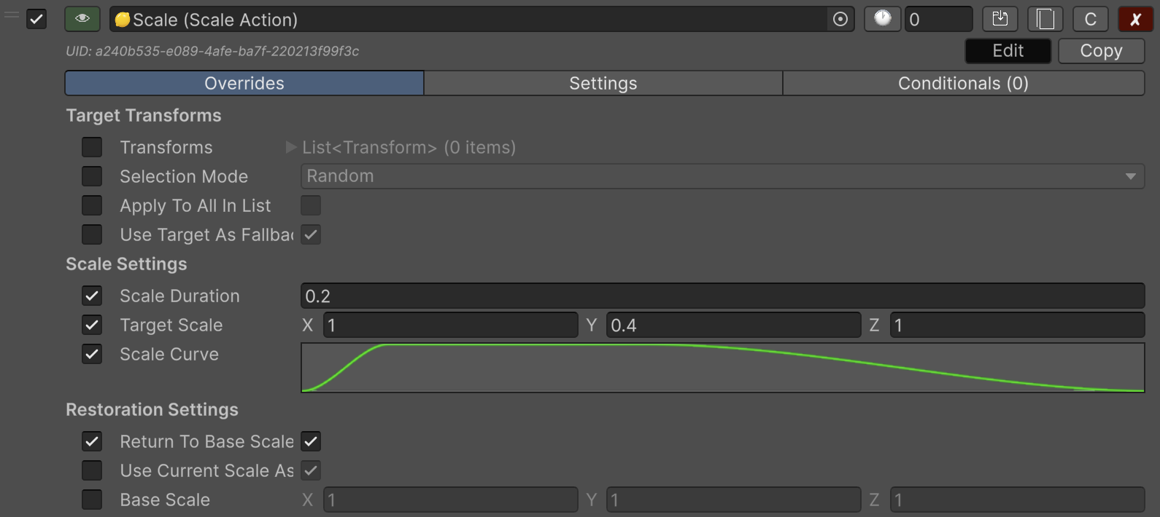Click the import/load icon button
The height and width of the screenshot is (517, 1160).
click(999, 19)
